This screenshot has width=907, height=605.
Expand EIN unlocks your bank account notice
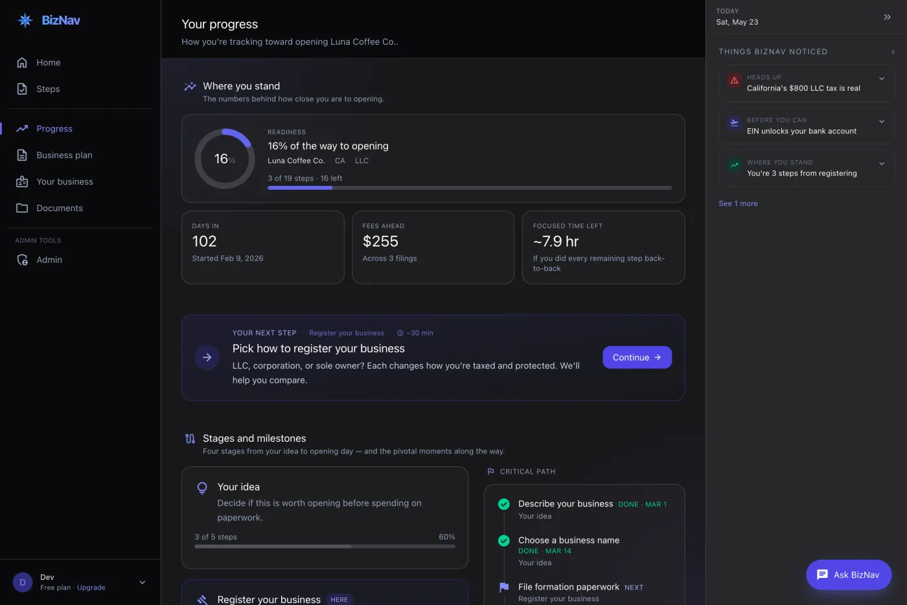point(881,121)
